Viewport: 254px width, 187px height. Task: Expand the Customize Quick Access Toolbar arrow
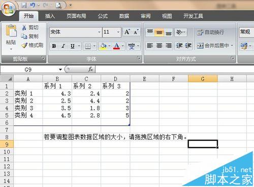[x=71, y=5]
